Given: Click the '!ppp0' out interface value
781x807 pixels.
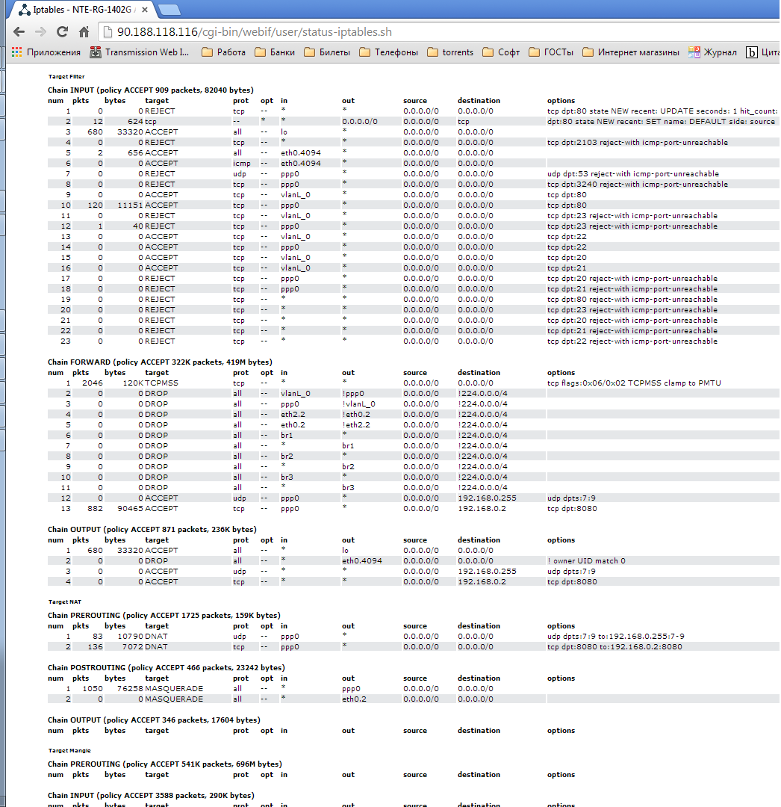Looking at the screenshot, I should pyautogui.click(x=353, y=394).
